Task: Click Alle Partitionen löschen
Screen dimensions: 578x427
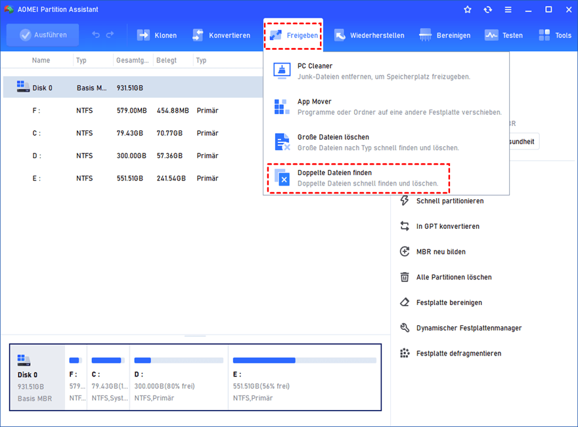Action: pos(454,277)
